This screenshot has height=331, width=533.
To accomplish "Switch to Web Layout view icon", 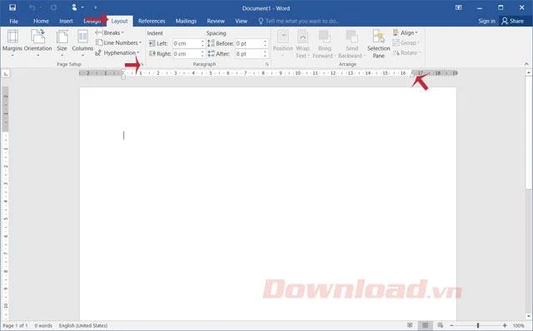I will 441,325.
